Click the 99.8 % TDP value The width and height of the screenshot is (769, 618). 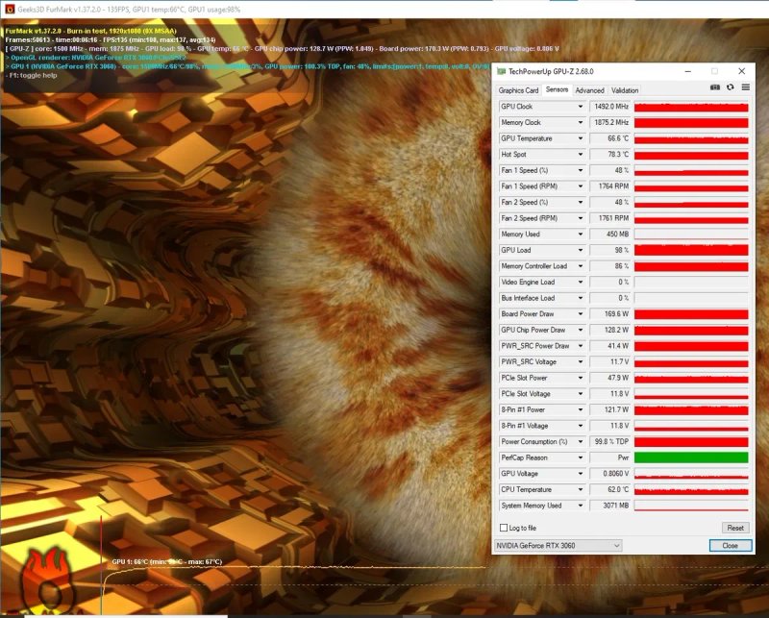[x=610, y=441]
